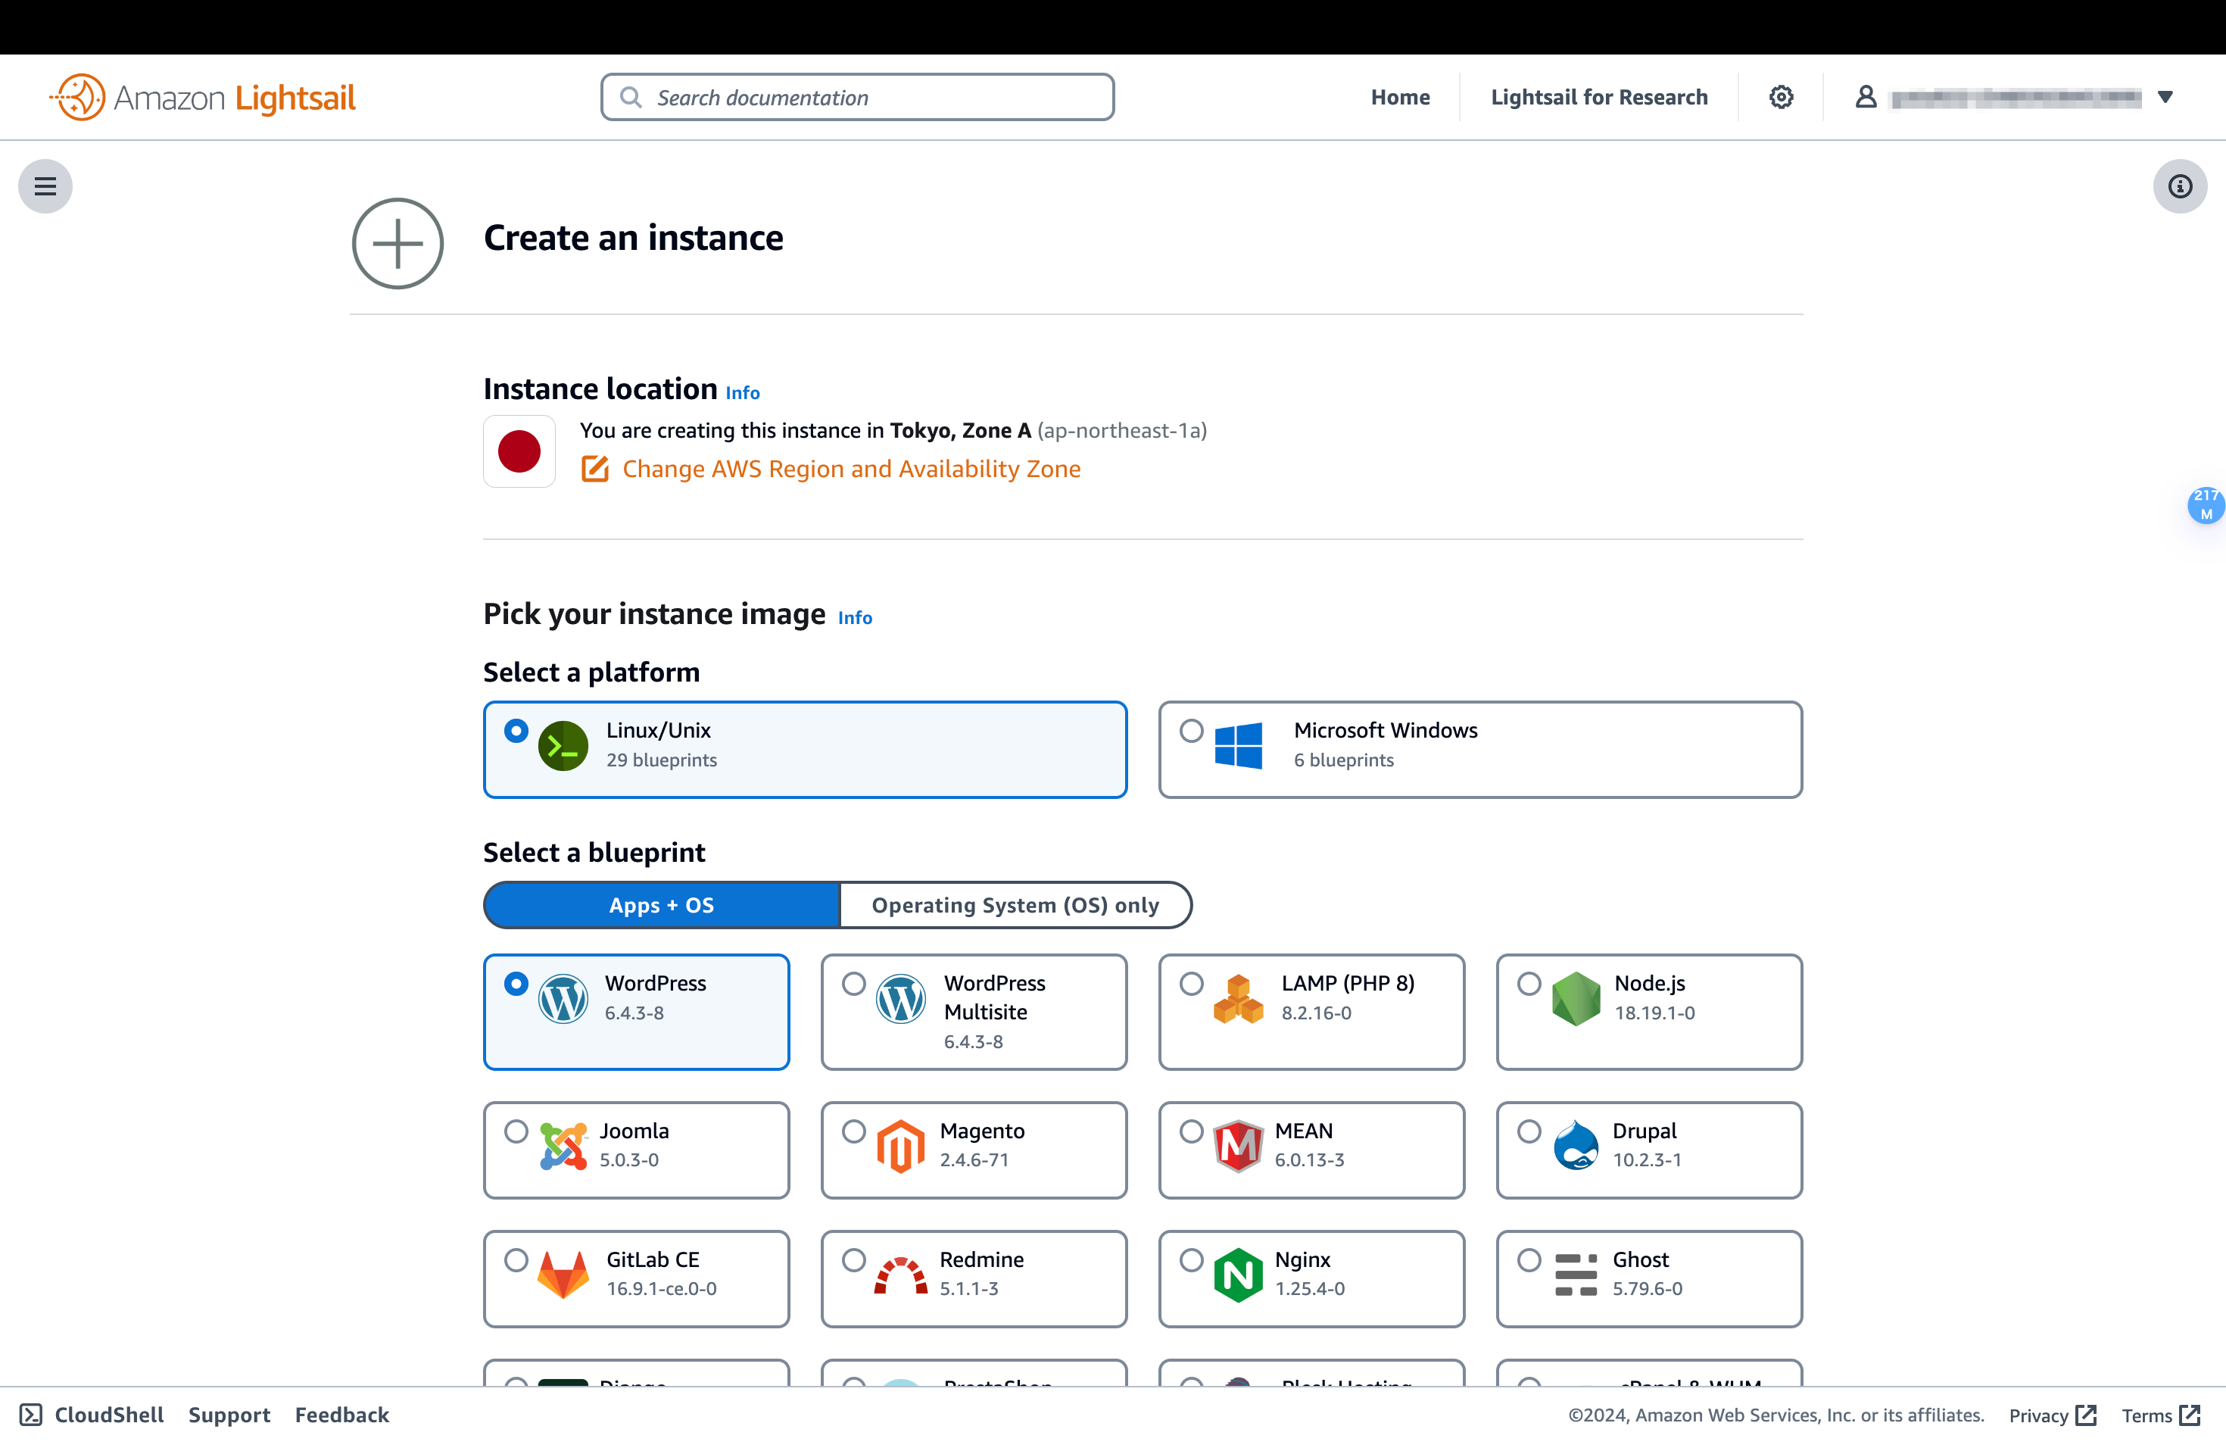Viewport: 2226px width, 1448px height.
Task: Expand the account user dropdown arrow
Action: tap(2165, 97)
